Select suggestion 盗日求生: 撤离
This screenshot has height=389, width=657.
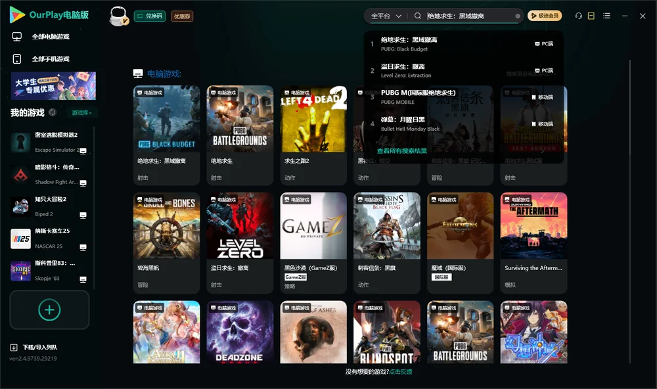pyautogui.click(x=463, y=70)
